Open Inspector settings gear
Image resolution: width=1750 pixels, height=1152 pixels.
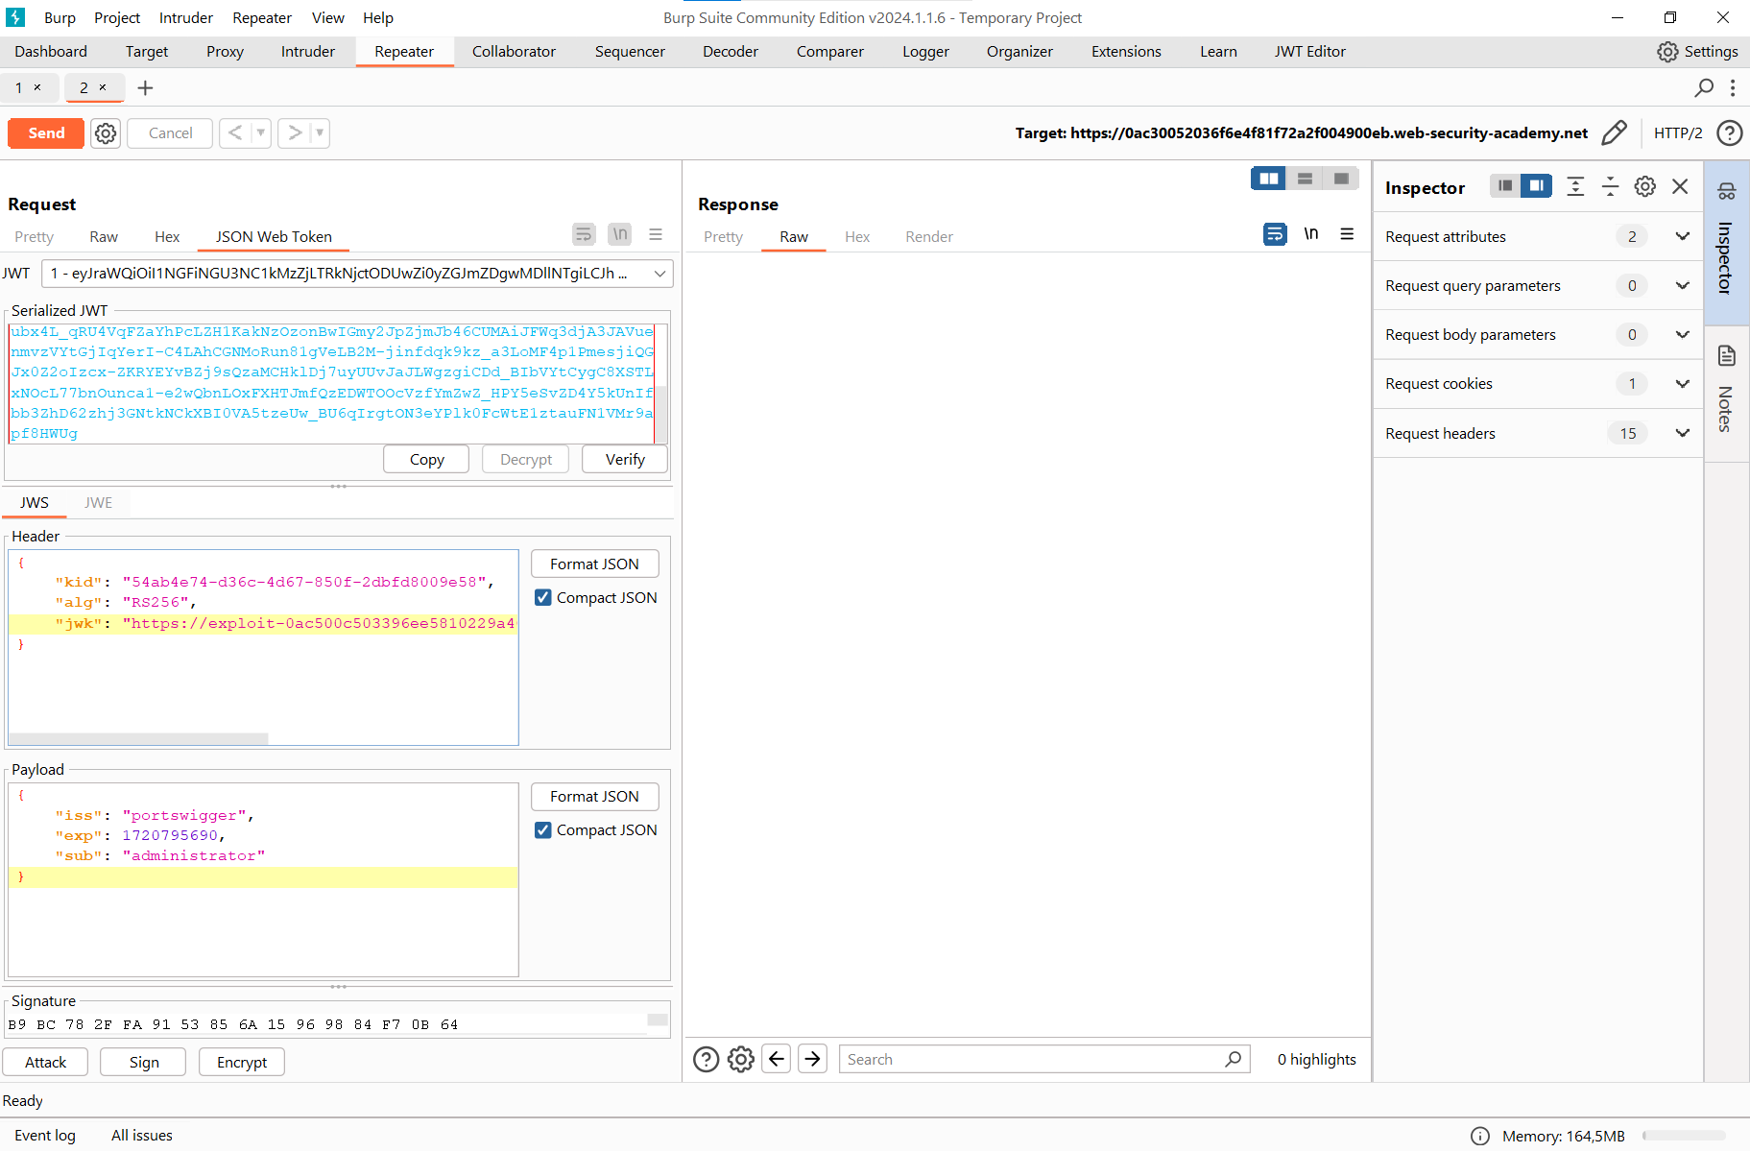[1645, 186]
